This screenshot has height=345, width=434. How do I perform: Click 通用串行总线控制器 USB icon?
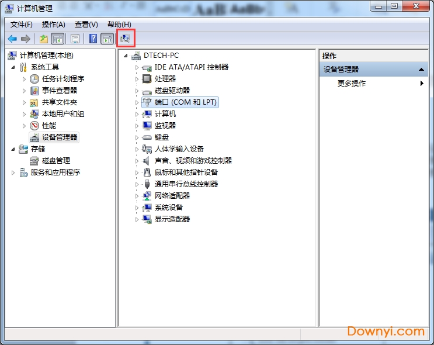147,184
